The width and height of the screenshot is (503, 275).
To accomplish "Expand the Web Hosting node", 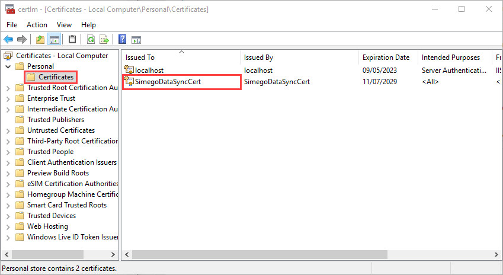I will click(x=8, y=227).
